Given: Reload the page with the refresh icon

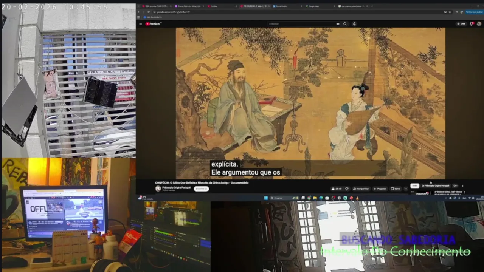Looking at the screenshot, I should pyautogui.click(x=148, y=12).
